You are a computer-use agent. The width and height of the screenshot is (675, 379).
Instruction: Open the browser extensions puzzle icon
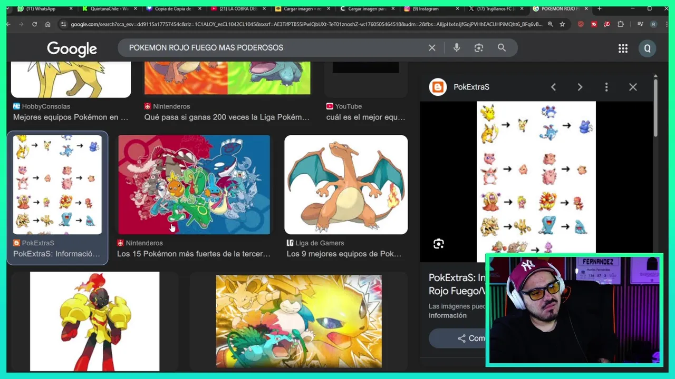pyautogui.click(x=621, y=24)
